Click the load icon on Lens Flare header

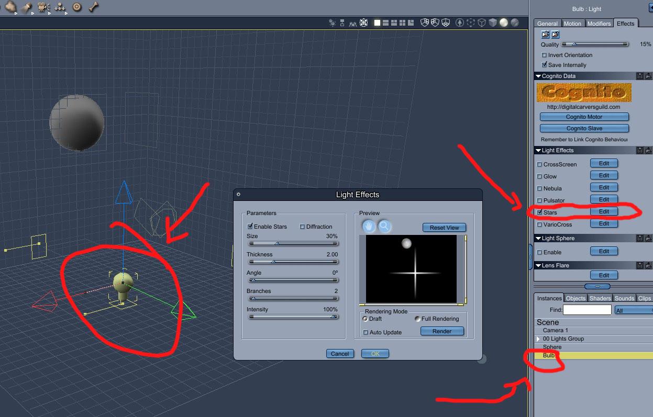[648, 265]
